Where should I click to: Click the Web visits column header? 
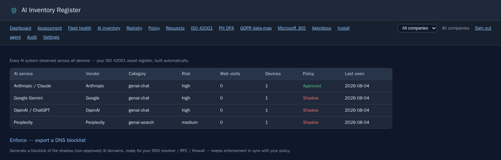230,74
